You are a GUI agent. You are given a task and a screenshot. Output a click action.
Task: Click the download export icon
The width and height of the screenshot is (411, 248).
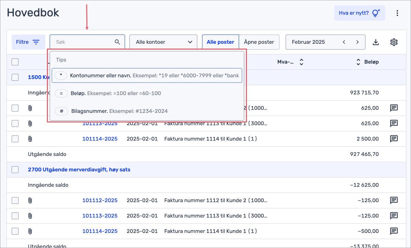(376, 42)
